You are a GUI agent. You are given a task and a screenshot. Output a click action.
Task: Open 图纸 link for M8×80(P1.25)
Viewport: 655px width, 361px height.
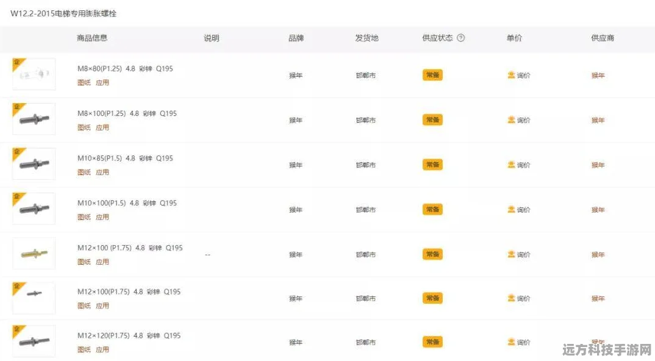point(84,83)
